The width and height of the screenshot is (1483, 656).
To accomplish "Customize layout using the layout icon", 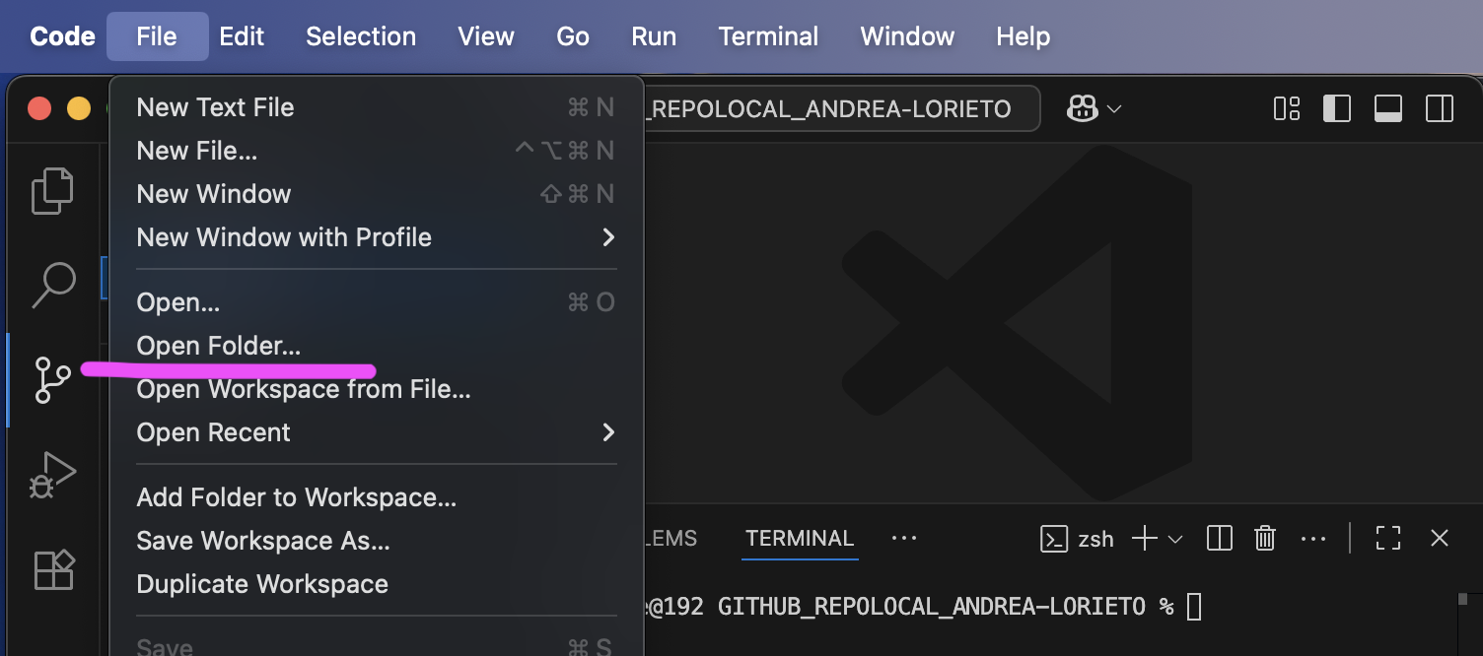I will [1287, 108].
